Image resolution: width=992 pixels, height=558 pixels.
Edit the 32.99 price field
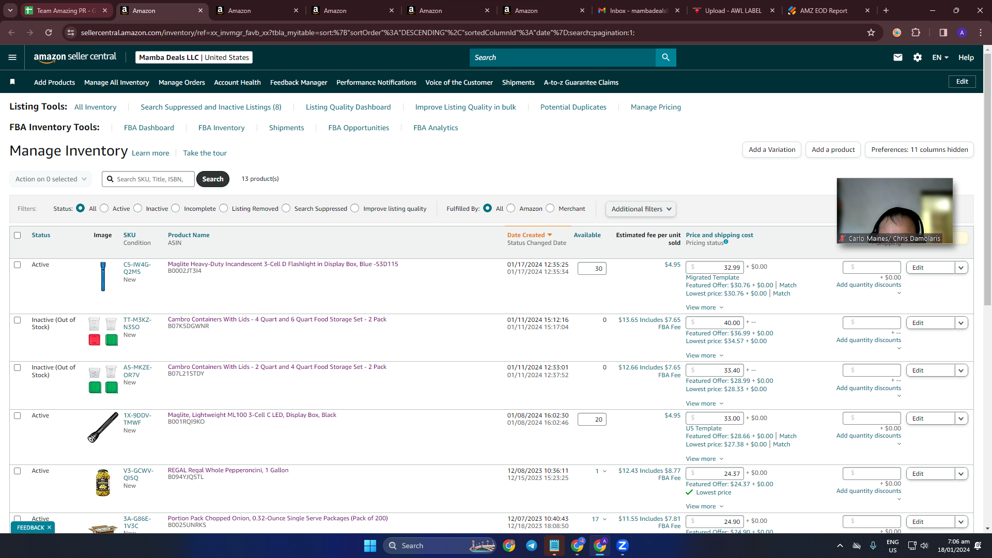(x=715, y=268)
